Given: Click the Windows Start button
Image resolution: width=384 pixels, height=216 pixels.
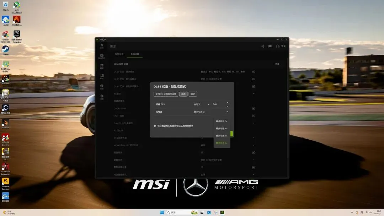Looking at the screenshot, I should 162,212.
